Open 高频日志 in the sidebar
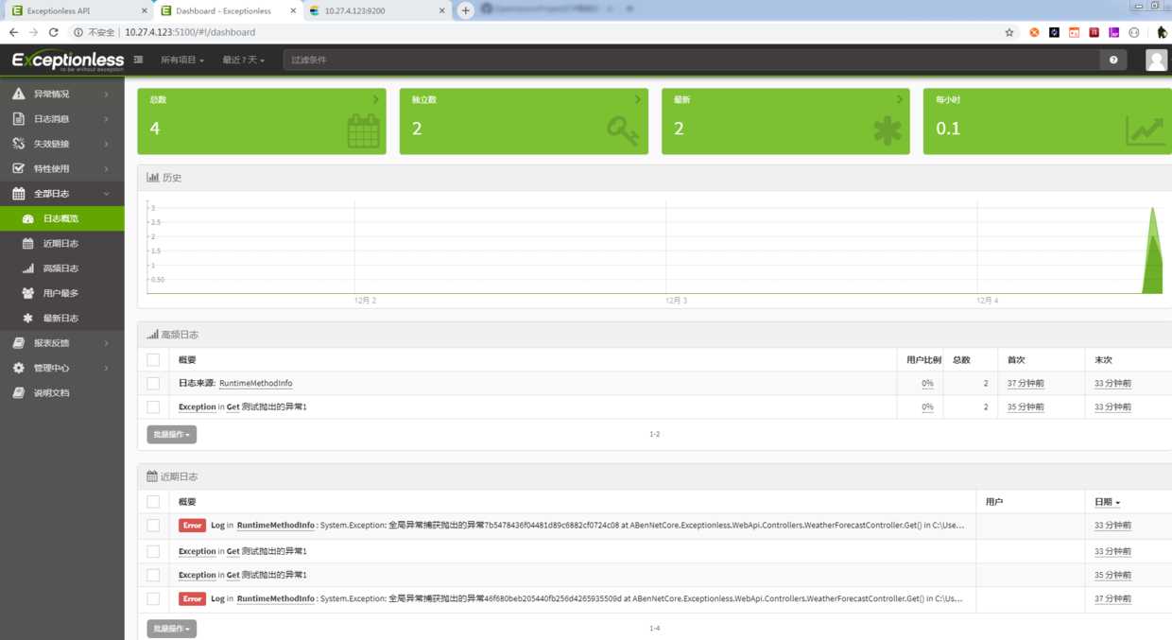This screenshot has width=1172, height=640. pos(61,268)
